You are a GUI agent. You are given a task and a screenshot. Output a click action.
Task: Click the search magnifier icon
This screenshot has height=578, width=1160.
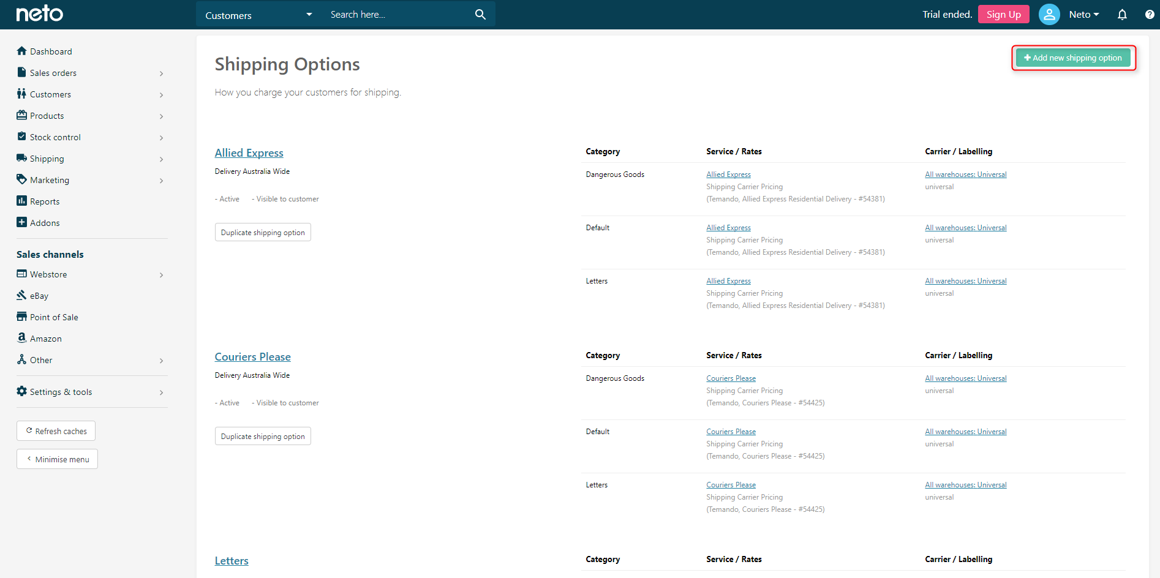(480, 14)
